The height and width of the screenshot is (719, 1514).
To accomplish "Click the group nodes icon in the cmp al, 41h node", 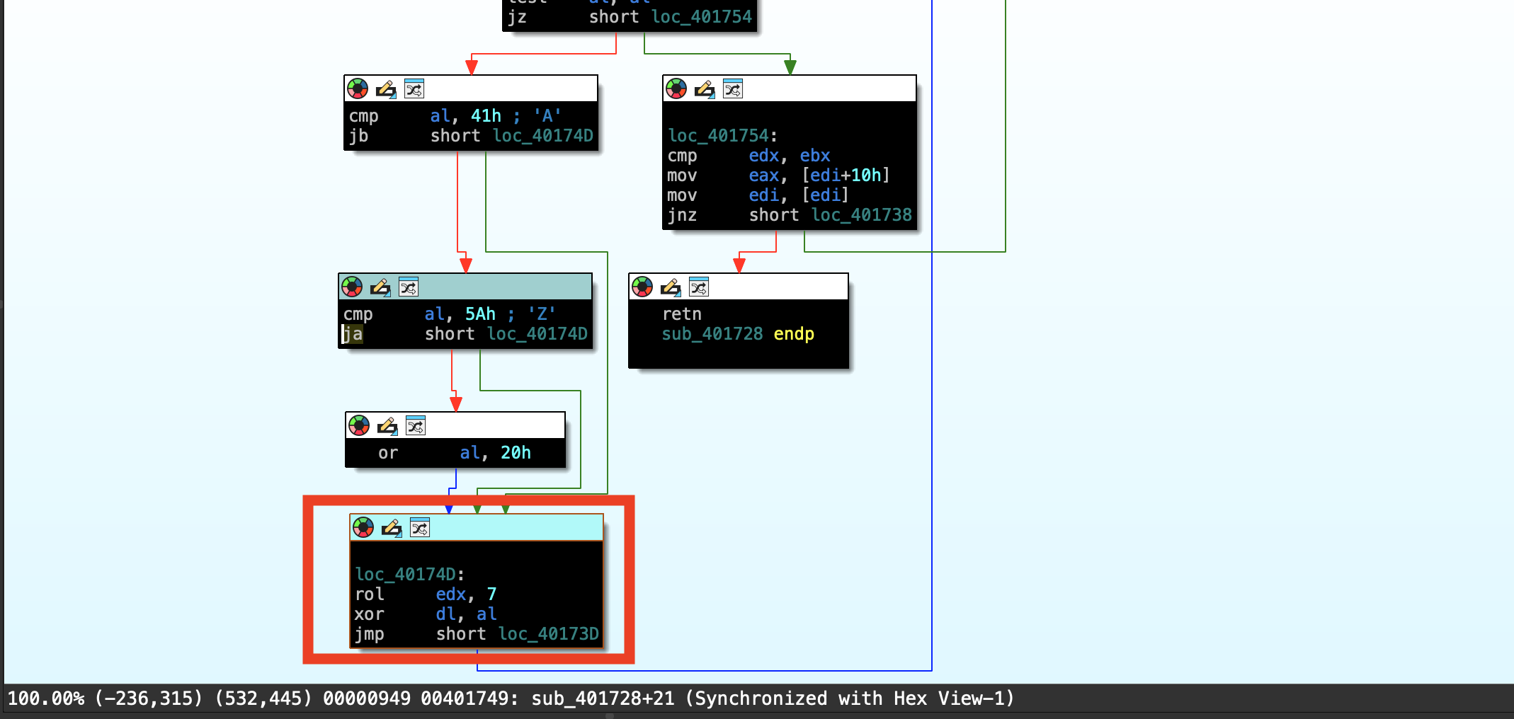I will [414, 88].
